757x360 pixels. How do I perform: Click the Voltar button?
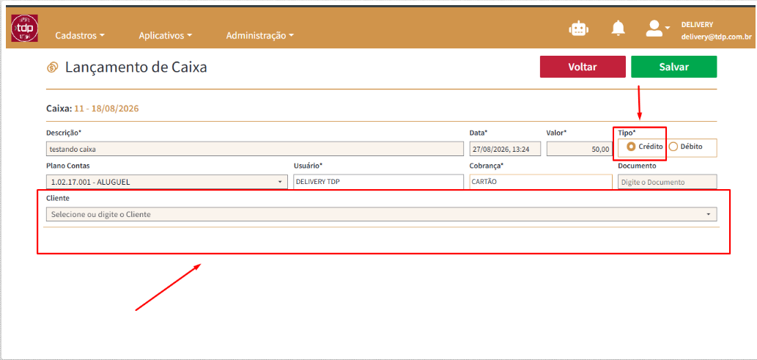583,67
